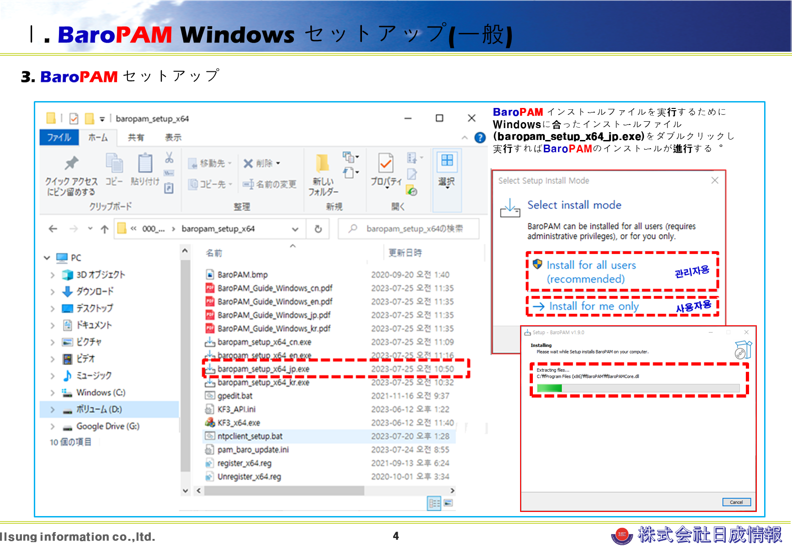This screenshot has width=792, height=549.
Task: Open the ホーム (Home) ribbon tab
Action: [98, 137]
